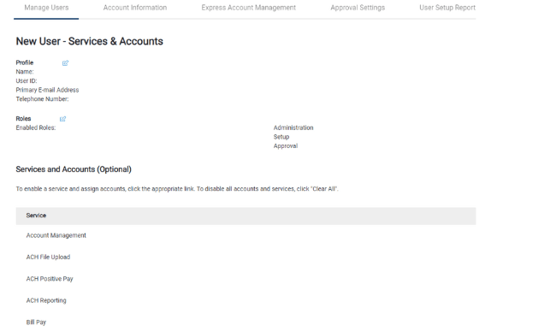Click the Services and Accounts (Optional) heading
The image size is (556, 332).
(74, 169)
